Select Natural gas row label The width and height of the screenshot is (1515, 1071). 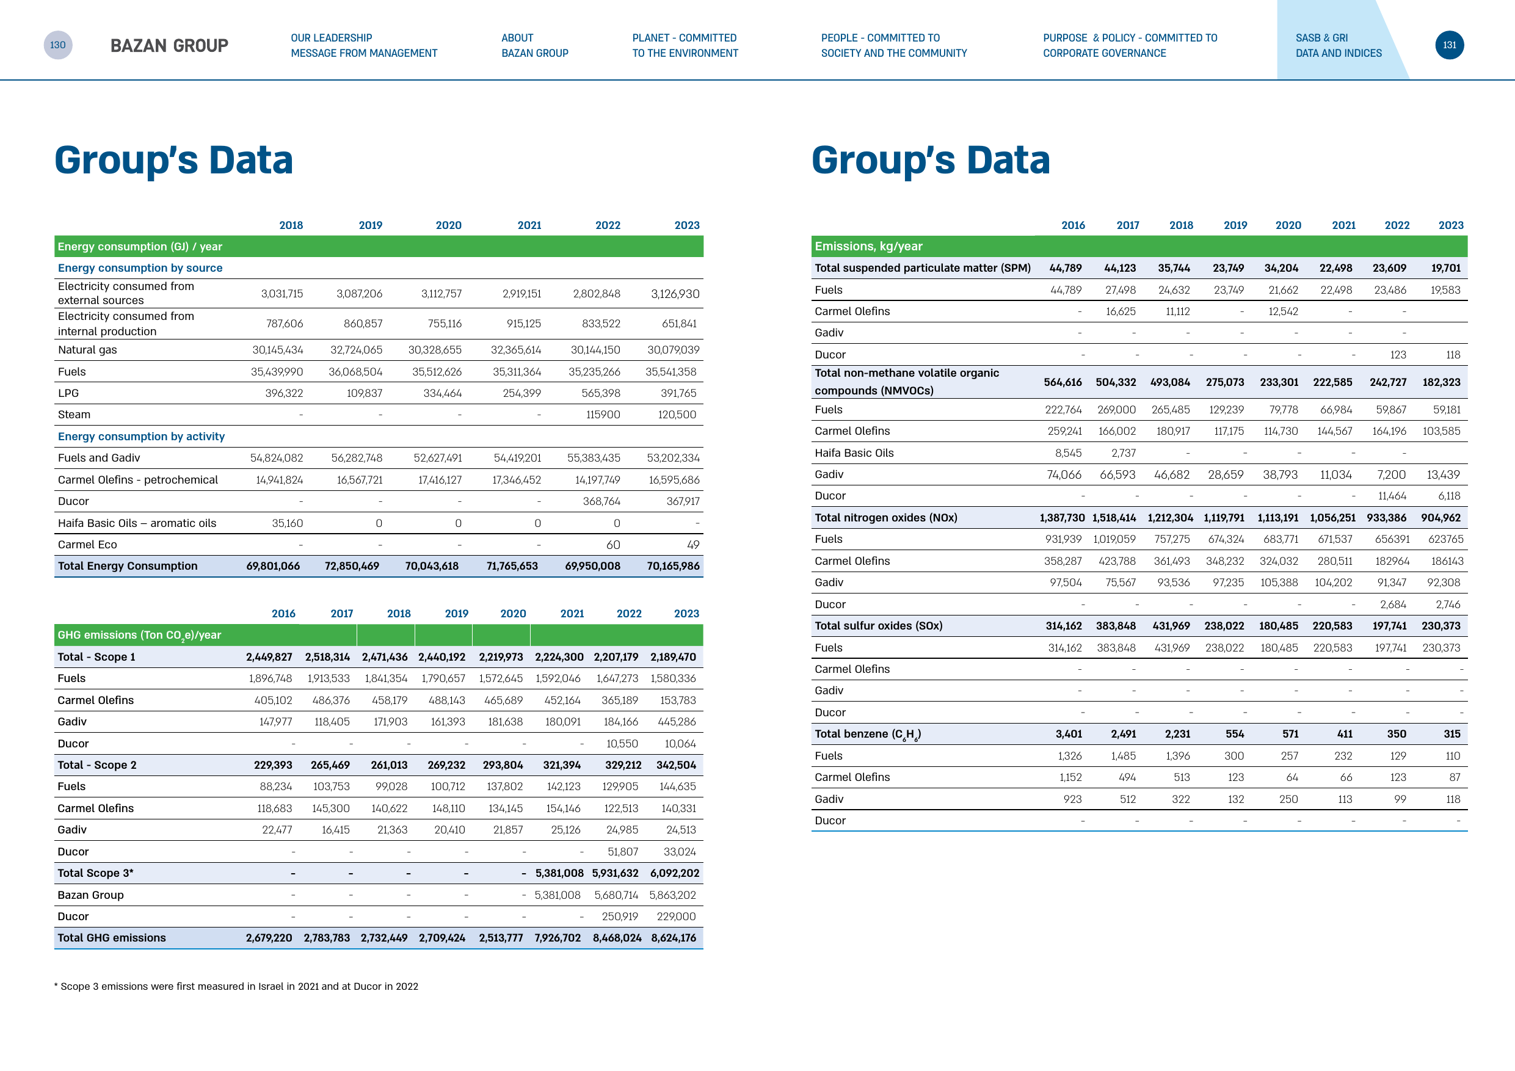[x=87, y=350]
